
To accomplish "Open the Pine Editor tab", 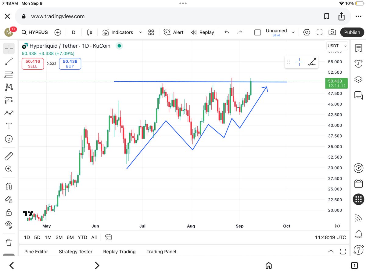I will (x=36, y=251).
